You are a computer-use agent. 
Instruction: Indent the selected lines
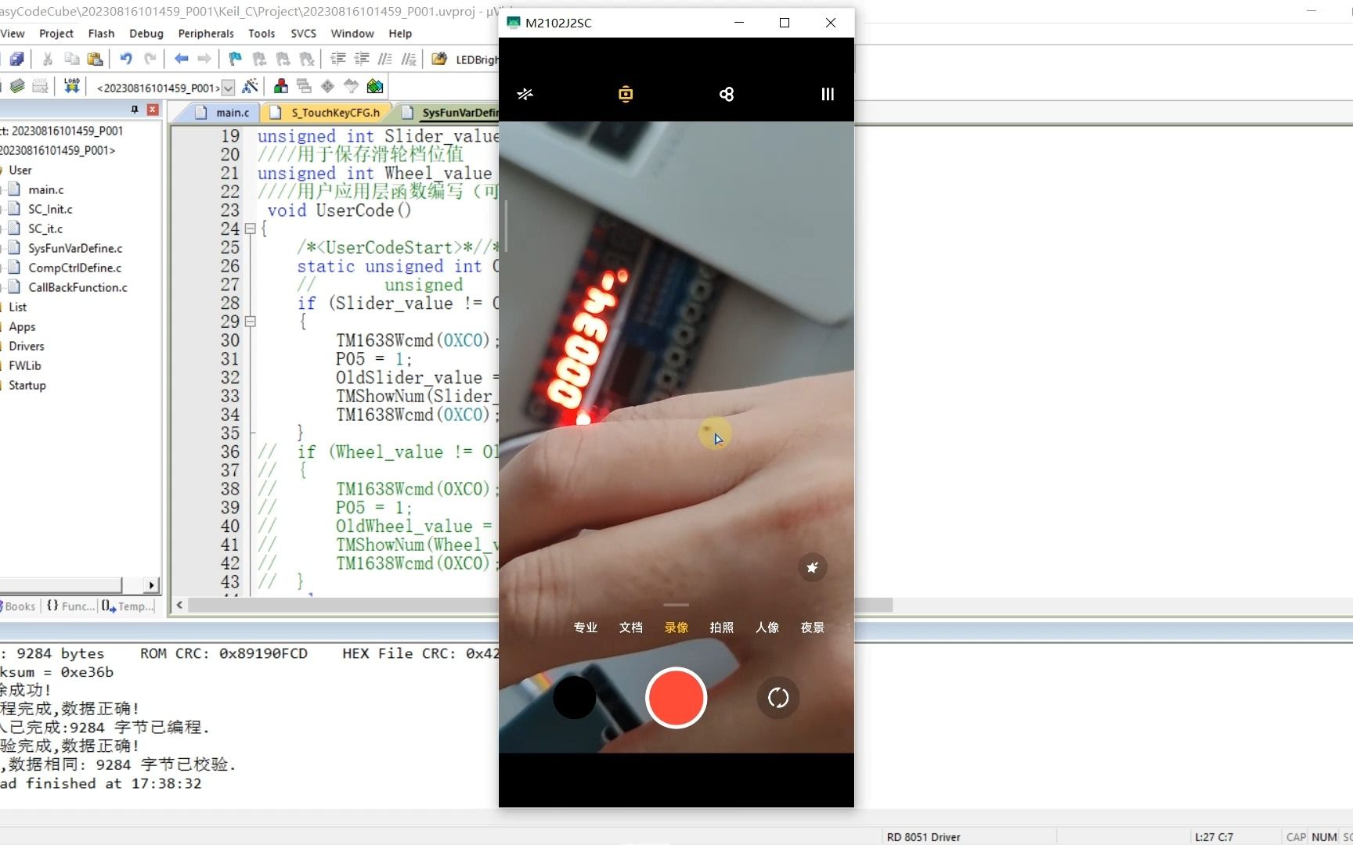[x=338, y=59]
